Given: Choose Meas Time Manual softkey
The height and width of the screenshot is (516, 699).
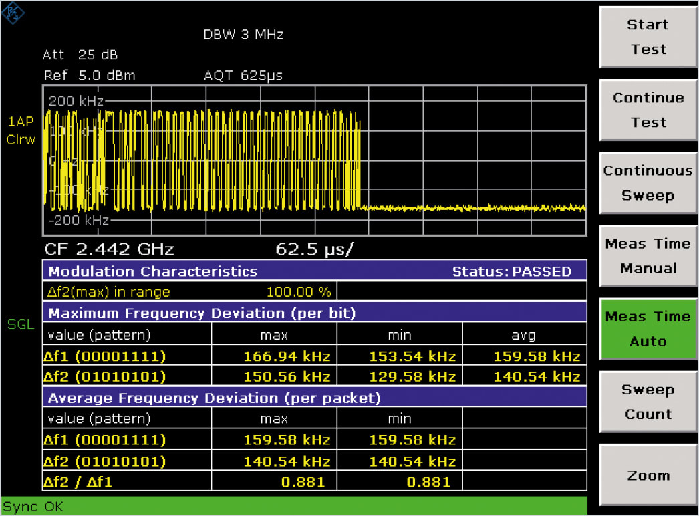Looking at the screenshot, I should [x=648, y=256].
